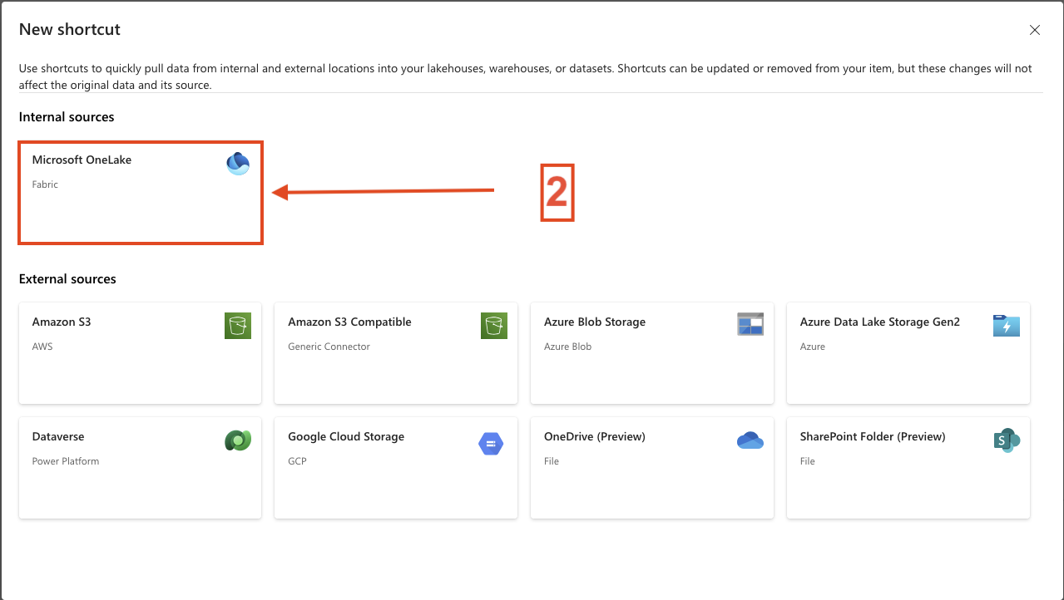Viewport: 1064px width, 600px height.
Task: Click the Amazon S3 Compatible bucket icon
Action: pos(494,326)
